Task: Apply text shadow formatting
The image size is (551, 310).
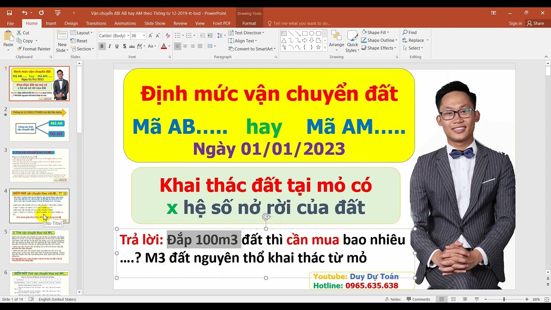Action: [x=124, y=46]
